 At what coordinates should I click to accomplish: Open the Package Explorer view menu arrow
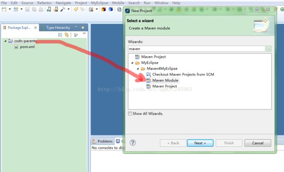coord(84,34)
